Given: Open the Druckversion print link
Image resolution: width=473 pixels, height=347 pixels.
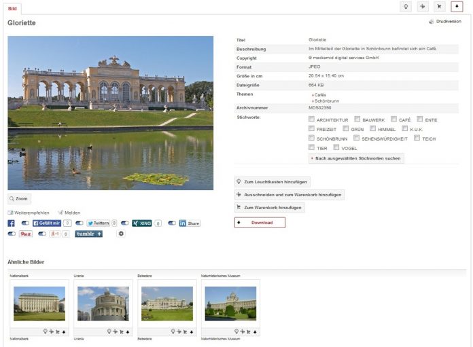Looking at the screenshot, I should tap(447, 22).
